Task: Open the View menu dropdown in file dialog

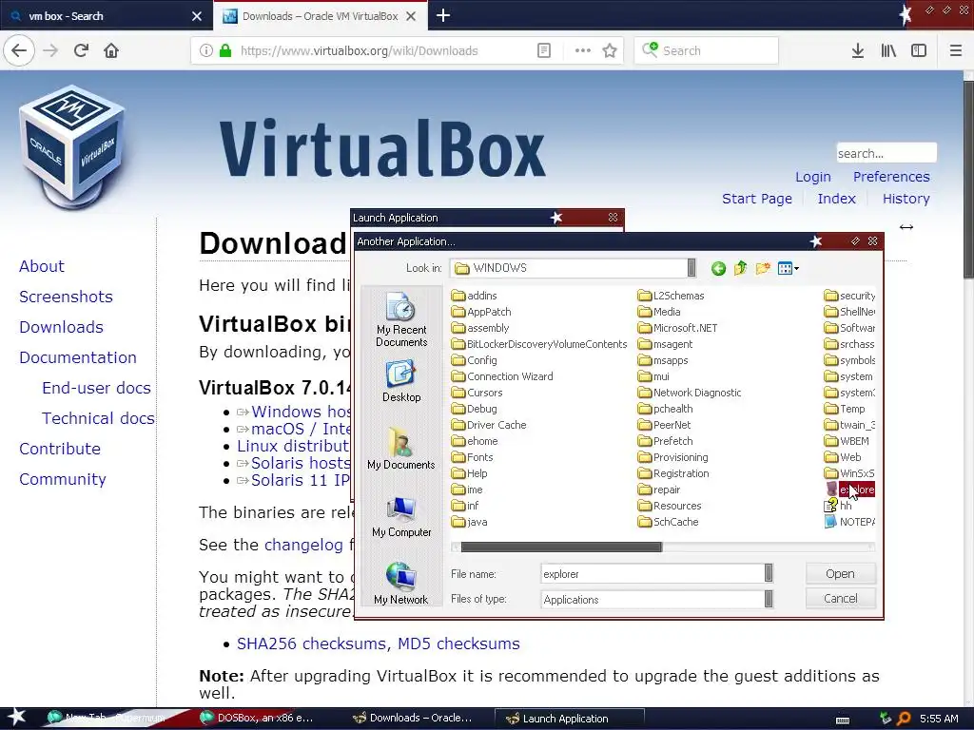Action: coord(788,268)
